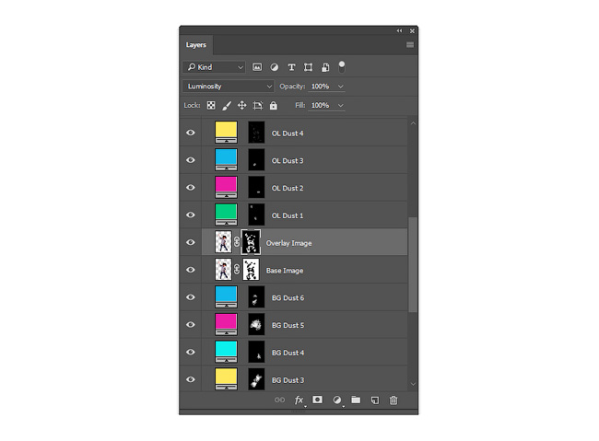Open the Opacity slider dropdown arrow

[341, 87]
